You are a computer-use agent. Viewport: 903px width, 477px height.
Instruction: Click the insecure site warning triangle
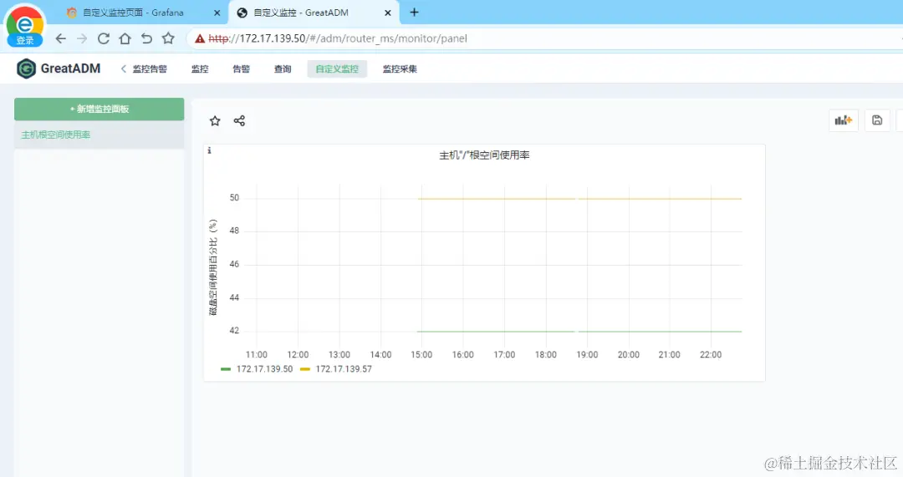click(x=200, y=38)
